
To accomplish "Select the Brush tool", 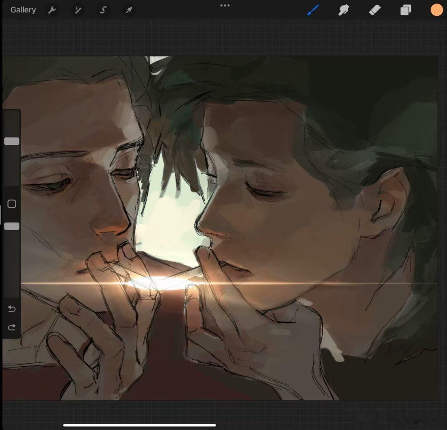I will tap(313, 10).
